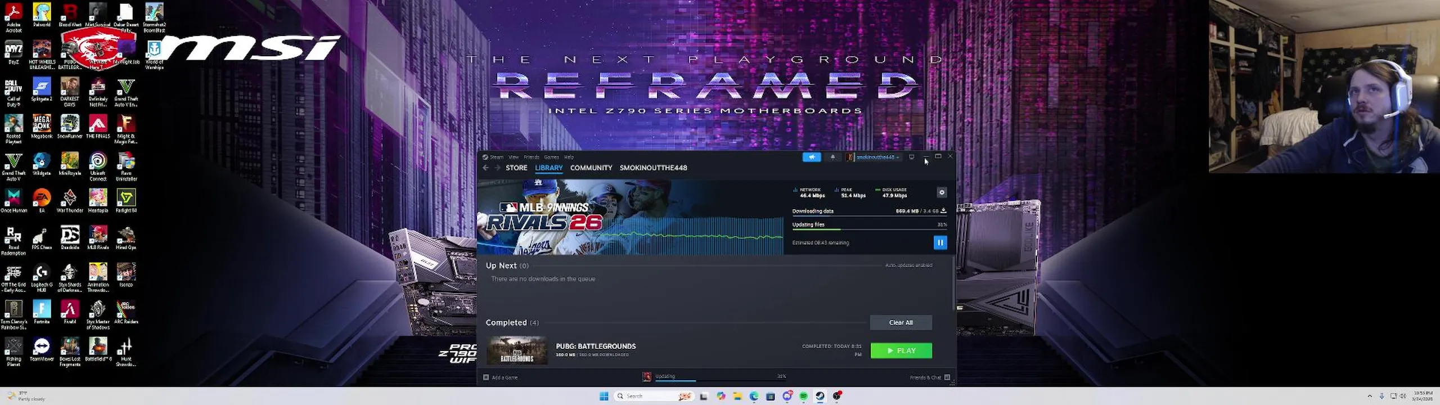Open the Adobe Acrobat desktop icon

click(13, 17)
